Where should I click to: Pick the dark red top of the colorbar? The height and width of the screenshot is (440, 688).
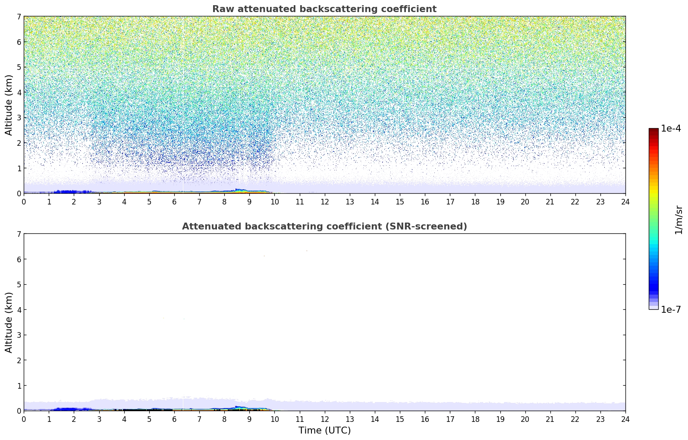pyautogui.click(x=653, y=132)
